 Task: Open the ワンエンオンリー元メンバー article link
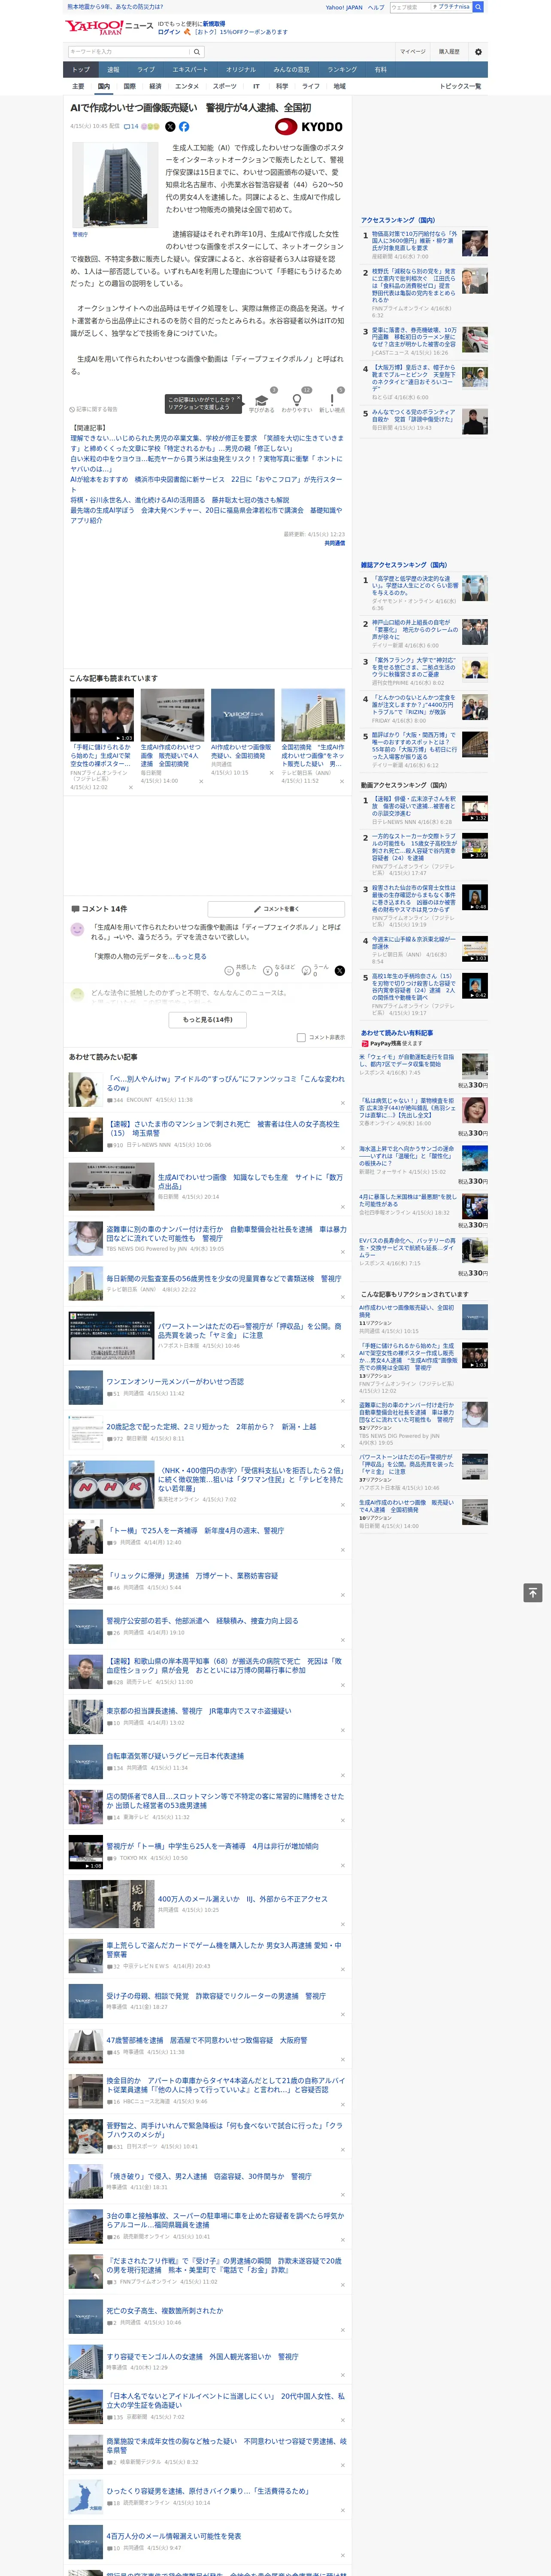pos(175,1382)
